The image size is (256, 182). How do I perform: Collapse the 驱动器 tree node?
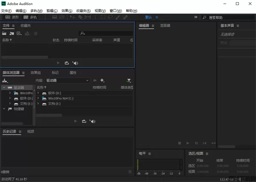[x=4, y=88]
